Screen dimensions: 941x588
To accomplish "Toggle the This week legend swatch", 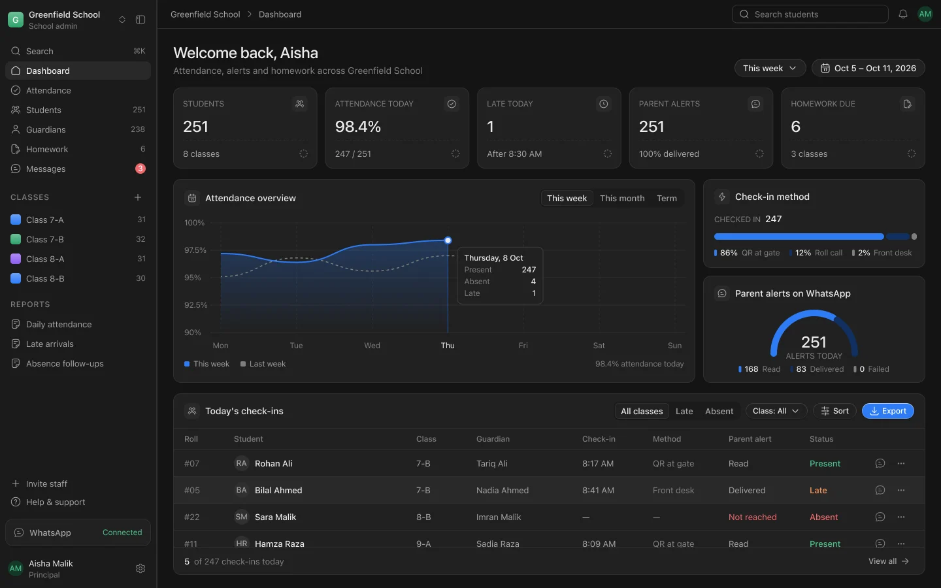I will pos(187,364).
